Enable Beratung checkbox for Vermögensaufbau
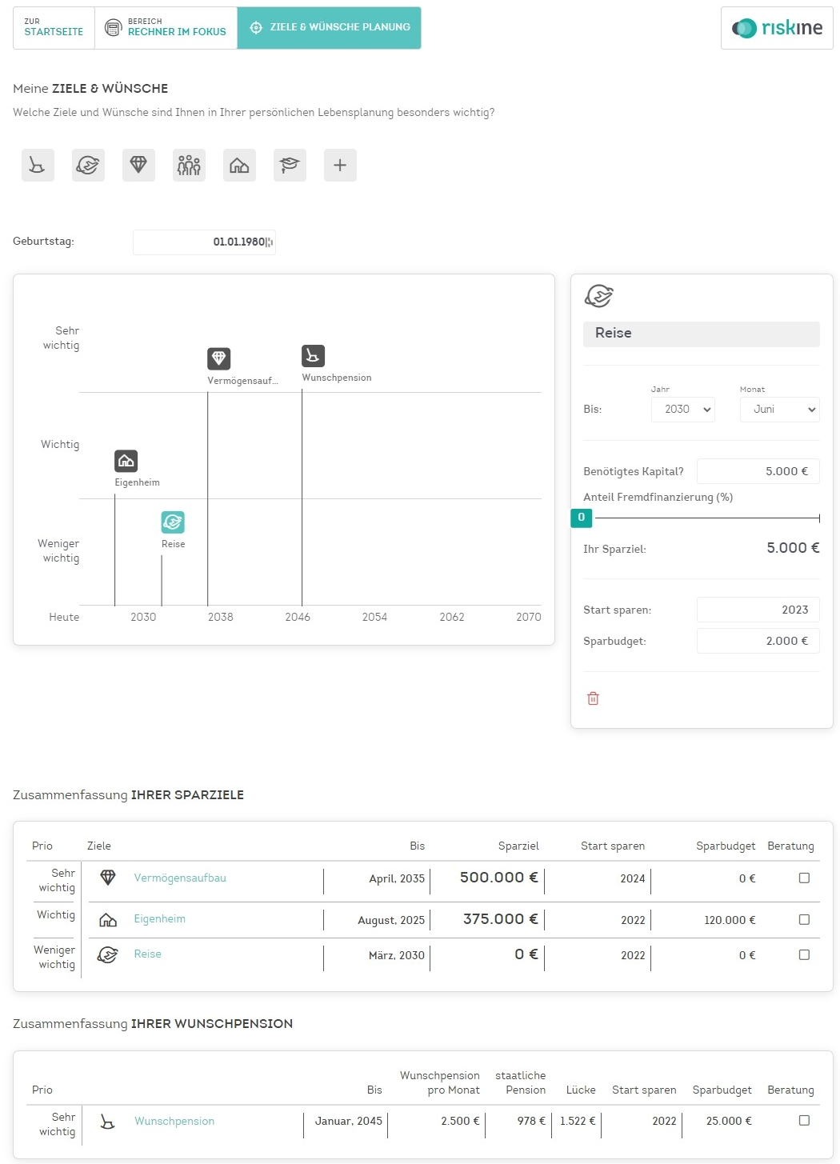840x1164 pixels. 804,878
